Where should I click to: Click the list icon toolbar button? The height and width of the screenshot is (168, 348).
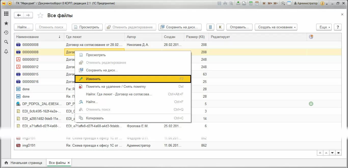pyautogui.click(x=210, y=27)
